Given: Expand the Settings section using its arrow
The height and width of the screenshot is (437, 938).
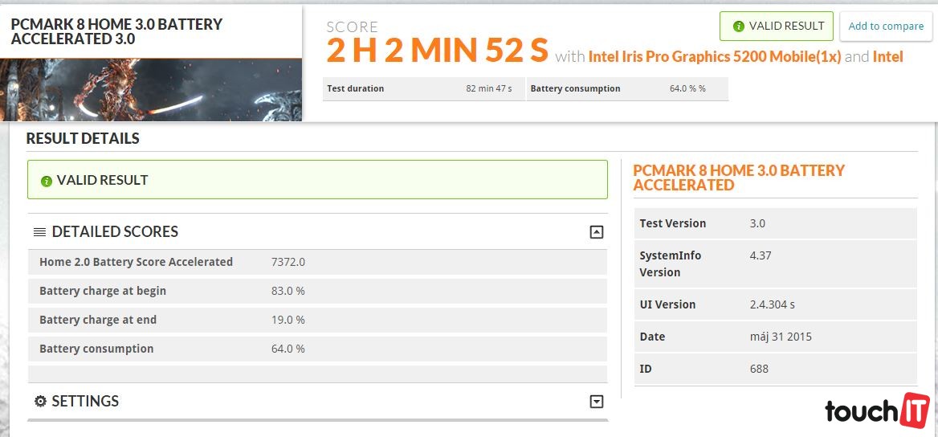Looking at the screenshot, I should click(x=596, y=402).
